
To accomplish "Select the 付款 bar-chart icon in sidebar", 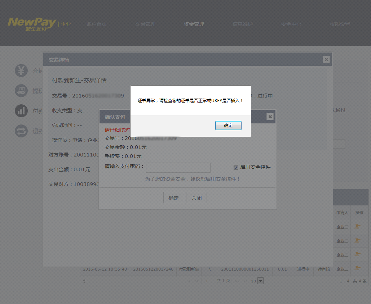I will click(x=21, y=111).
